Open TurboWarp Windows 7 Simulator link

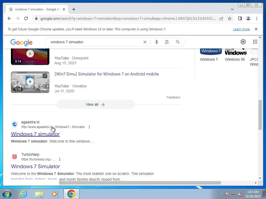click(35, 166)
